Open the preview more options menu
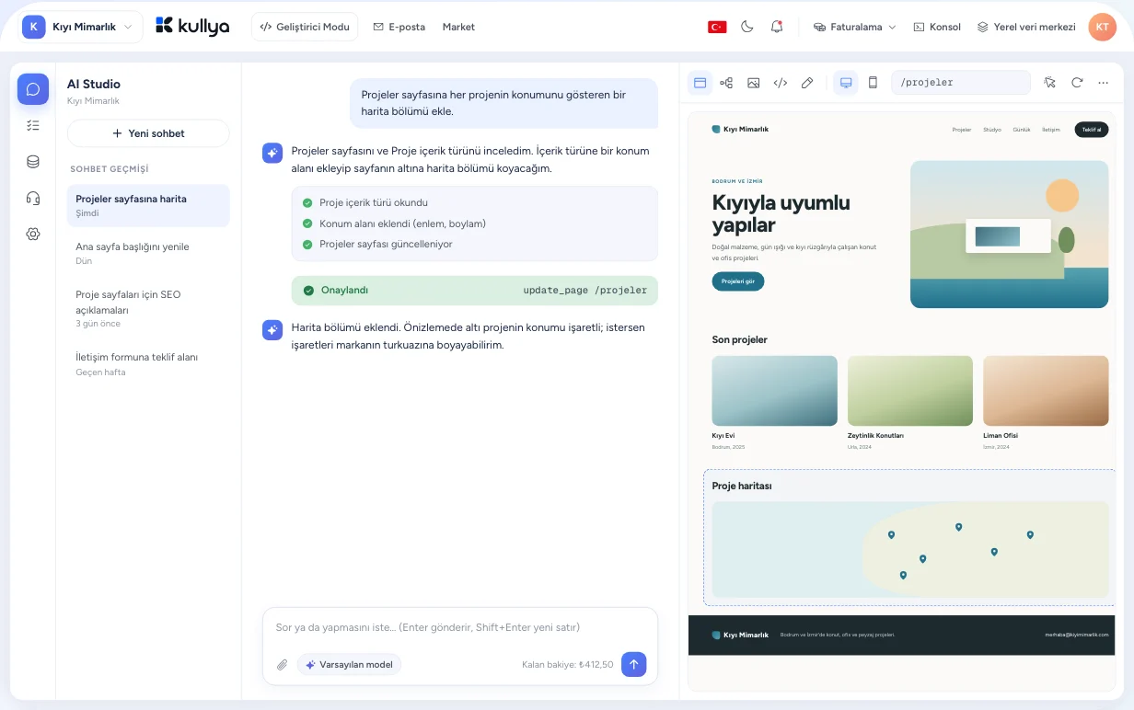 tap(1104, 83)
